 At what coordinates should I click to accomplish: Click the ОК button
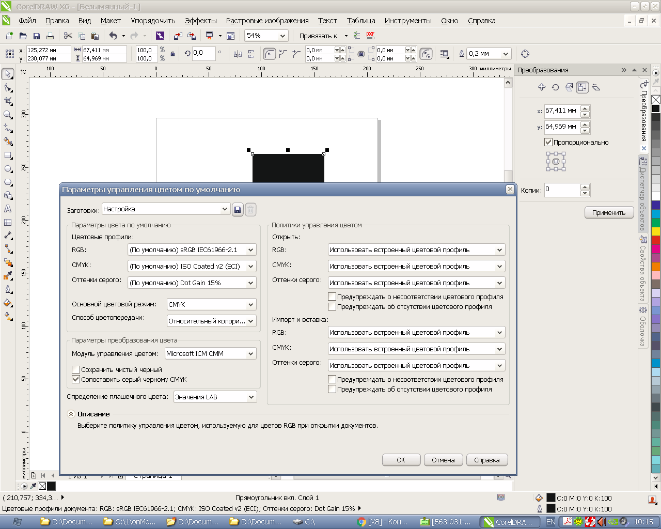tap(401, 460)
